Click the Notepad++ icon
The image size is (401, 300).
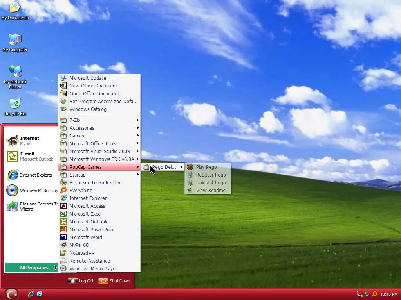[x=63, y=253]
